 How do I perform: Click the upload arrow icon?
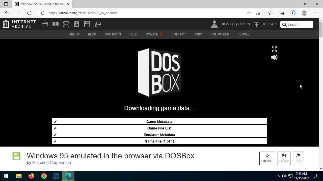coord(257,24)
